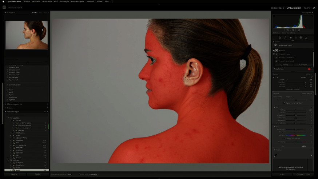Open the Instellingen menu
This screenshot has height=179, width=318.
(64, 1)
